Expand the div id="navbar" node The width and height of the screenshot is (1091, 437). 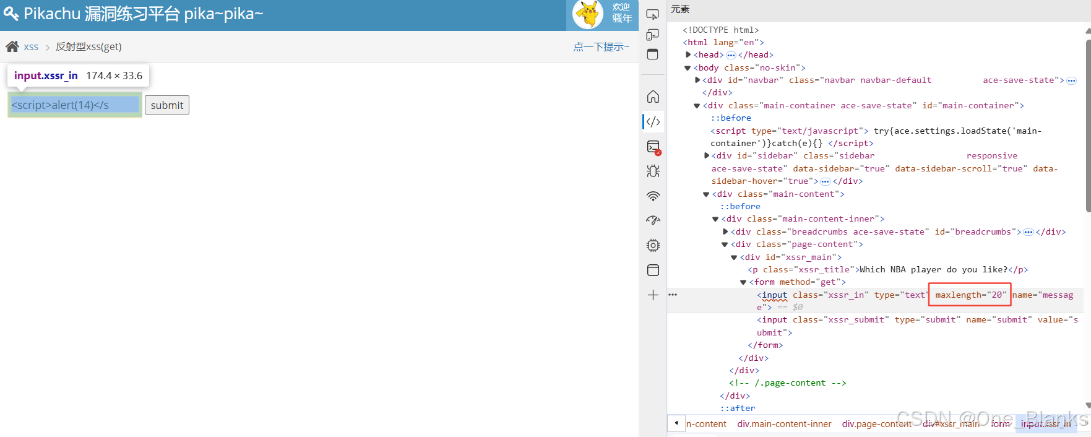[x=697, y=80]
